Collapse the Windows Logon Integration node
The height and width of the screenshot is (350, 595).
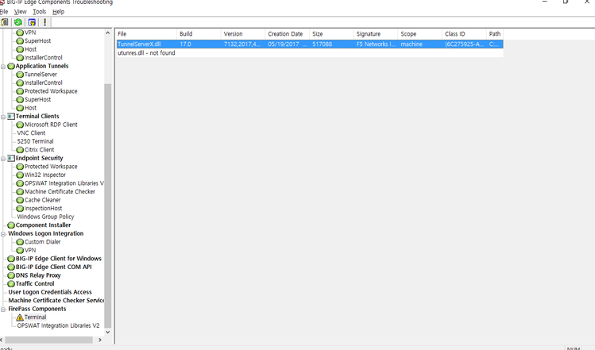point(3,234)
